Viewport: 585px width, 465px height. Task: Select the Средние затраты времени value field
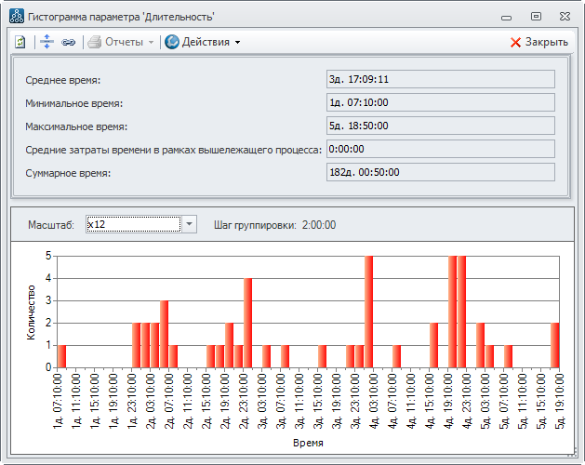point(440,149)
